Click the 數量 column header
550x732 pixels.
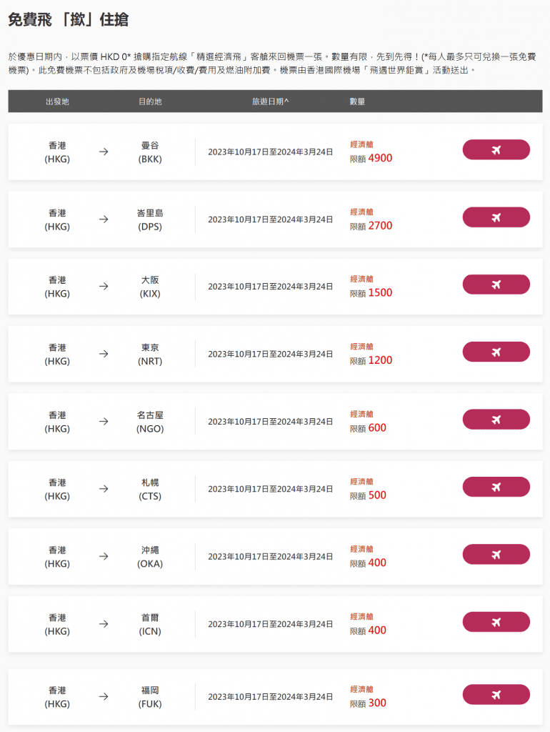357,102
